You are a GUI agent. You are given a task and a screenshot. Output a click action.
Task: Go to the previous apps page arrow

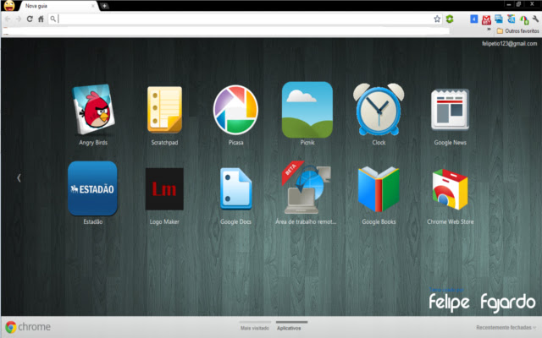tap(19, 178)
